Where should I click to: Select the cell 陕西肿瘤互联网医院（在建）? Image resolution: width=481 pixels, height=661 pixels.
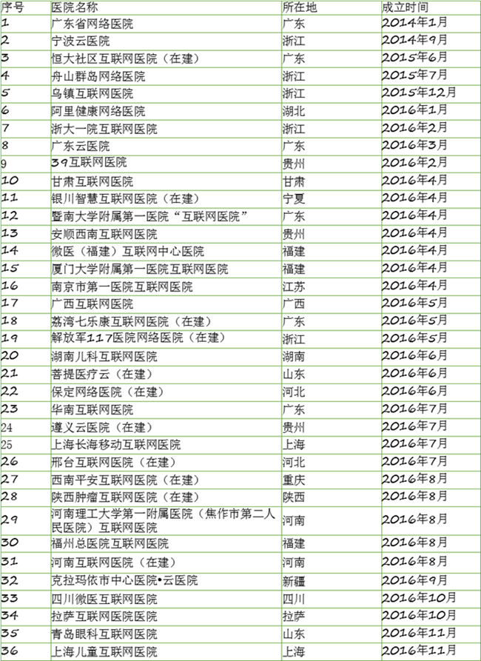click(166, 498)
